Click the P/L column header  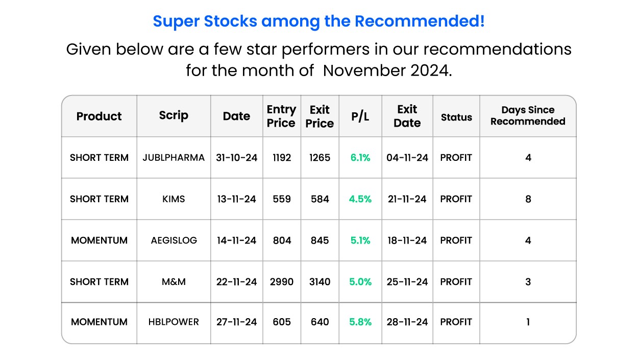360,116
